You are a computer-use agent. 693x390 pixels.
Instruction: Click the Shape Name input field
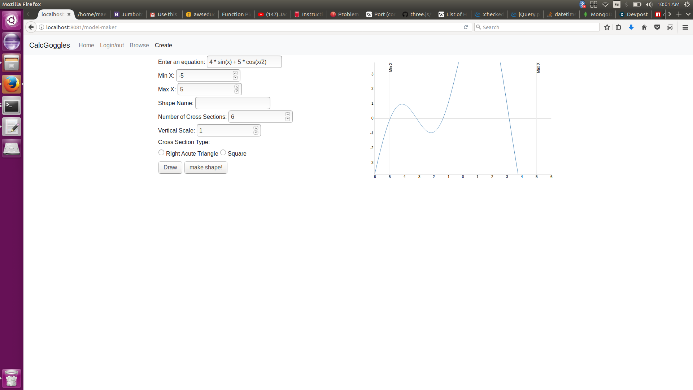point(232,103)
